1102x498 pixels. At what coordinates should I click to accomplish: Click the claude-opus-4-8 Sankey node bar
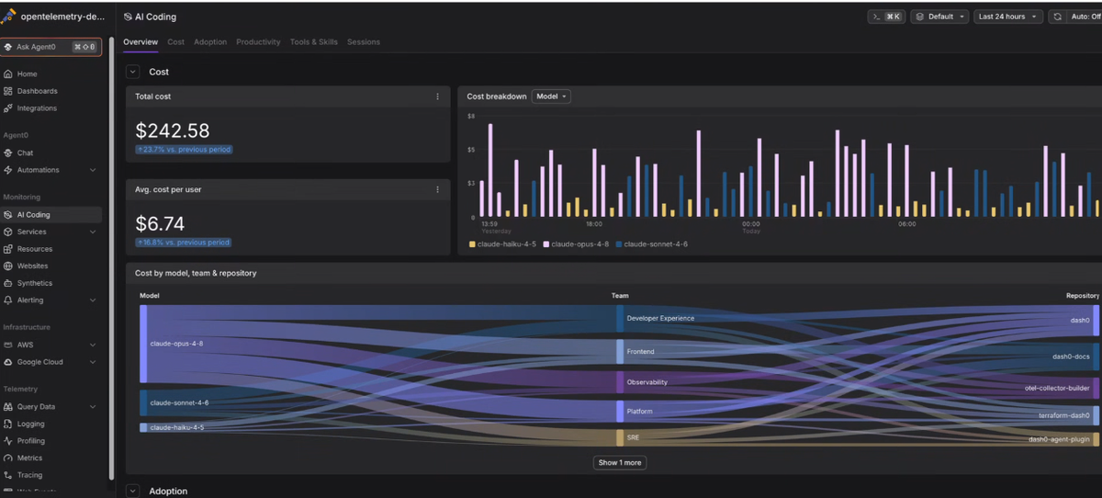(x=143, y=344)
